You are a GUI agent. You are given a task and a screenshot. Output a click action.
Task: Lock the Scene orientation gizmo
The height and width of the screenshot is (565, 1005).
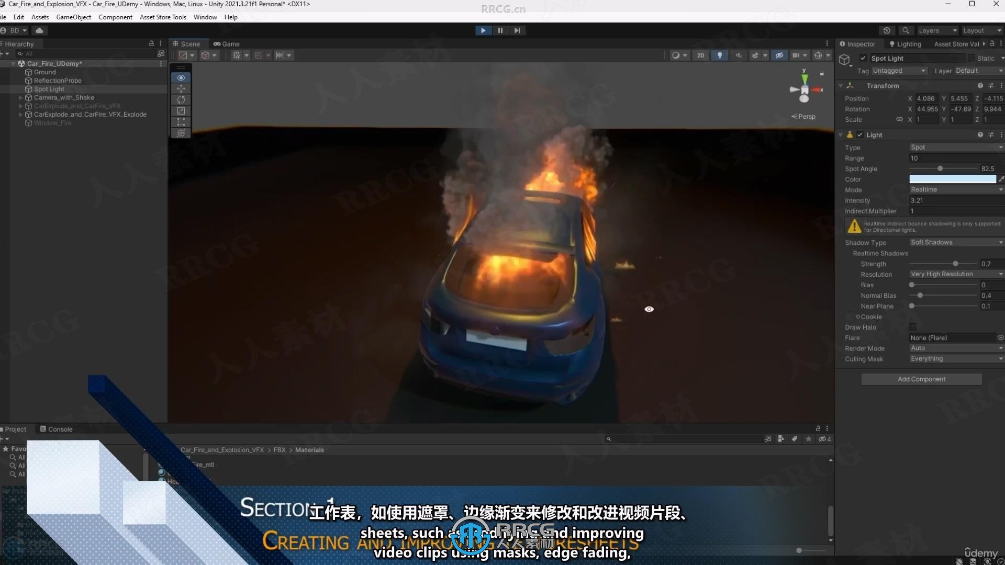822,73
